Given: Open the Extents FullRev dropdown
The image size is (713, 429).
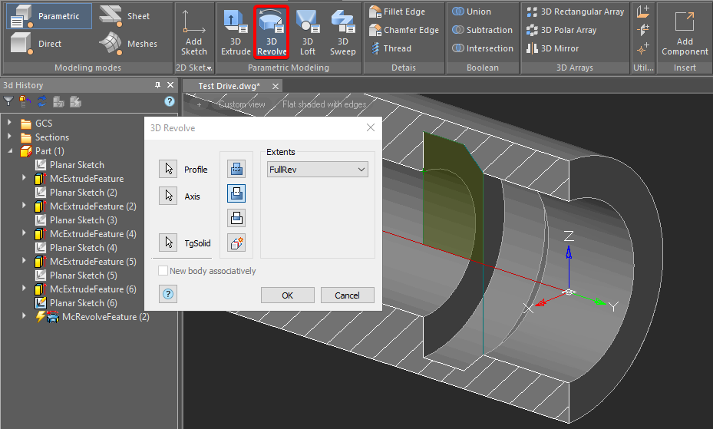Looking at the screenshot, I should pos(318,170).
